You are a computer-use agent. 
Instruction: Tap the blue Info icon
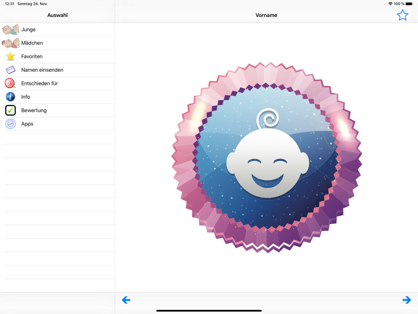point(10,97)
